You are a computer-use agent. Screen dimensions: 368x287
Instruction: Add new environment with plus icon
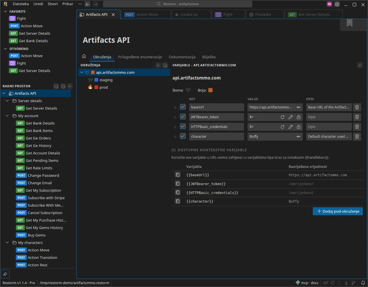pos(158,65)
